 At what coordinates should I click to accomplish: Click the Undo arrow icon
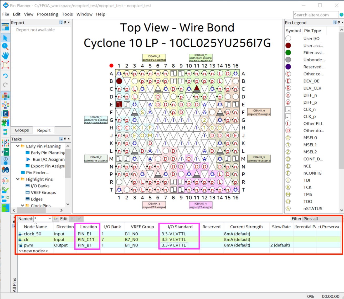(x=5, y=76)
